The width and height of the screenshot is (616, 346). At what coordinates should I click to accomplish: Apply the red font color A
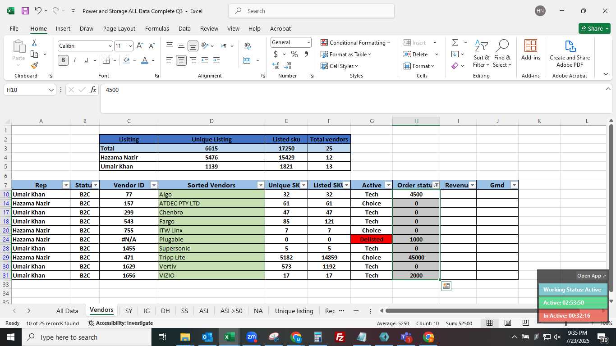tap(145, 60)
